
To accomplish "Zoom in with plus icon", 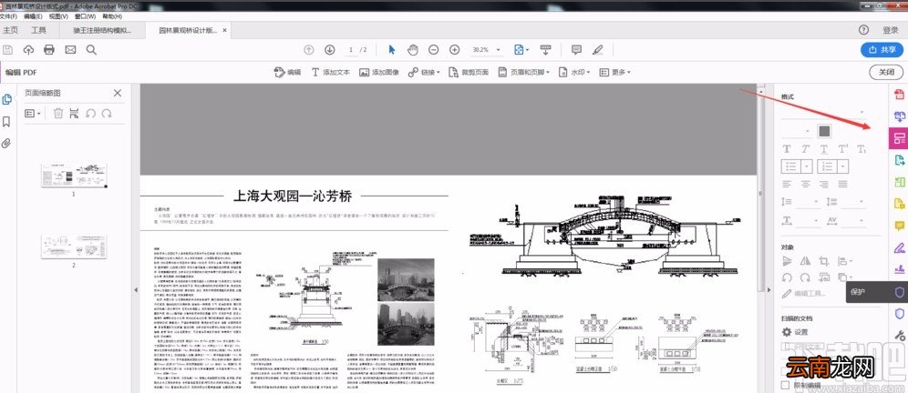I will tap(455, 50).
